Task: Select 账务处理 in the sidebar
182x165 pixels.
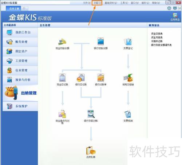Action: (x=20, y=42)
